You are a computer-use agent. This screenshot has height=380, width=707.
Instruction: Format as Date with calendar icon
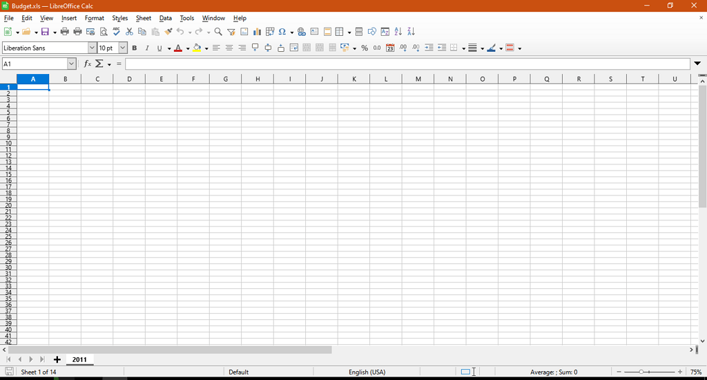pos(390,48)
